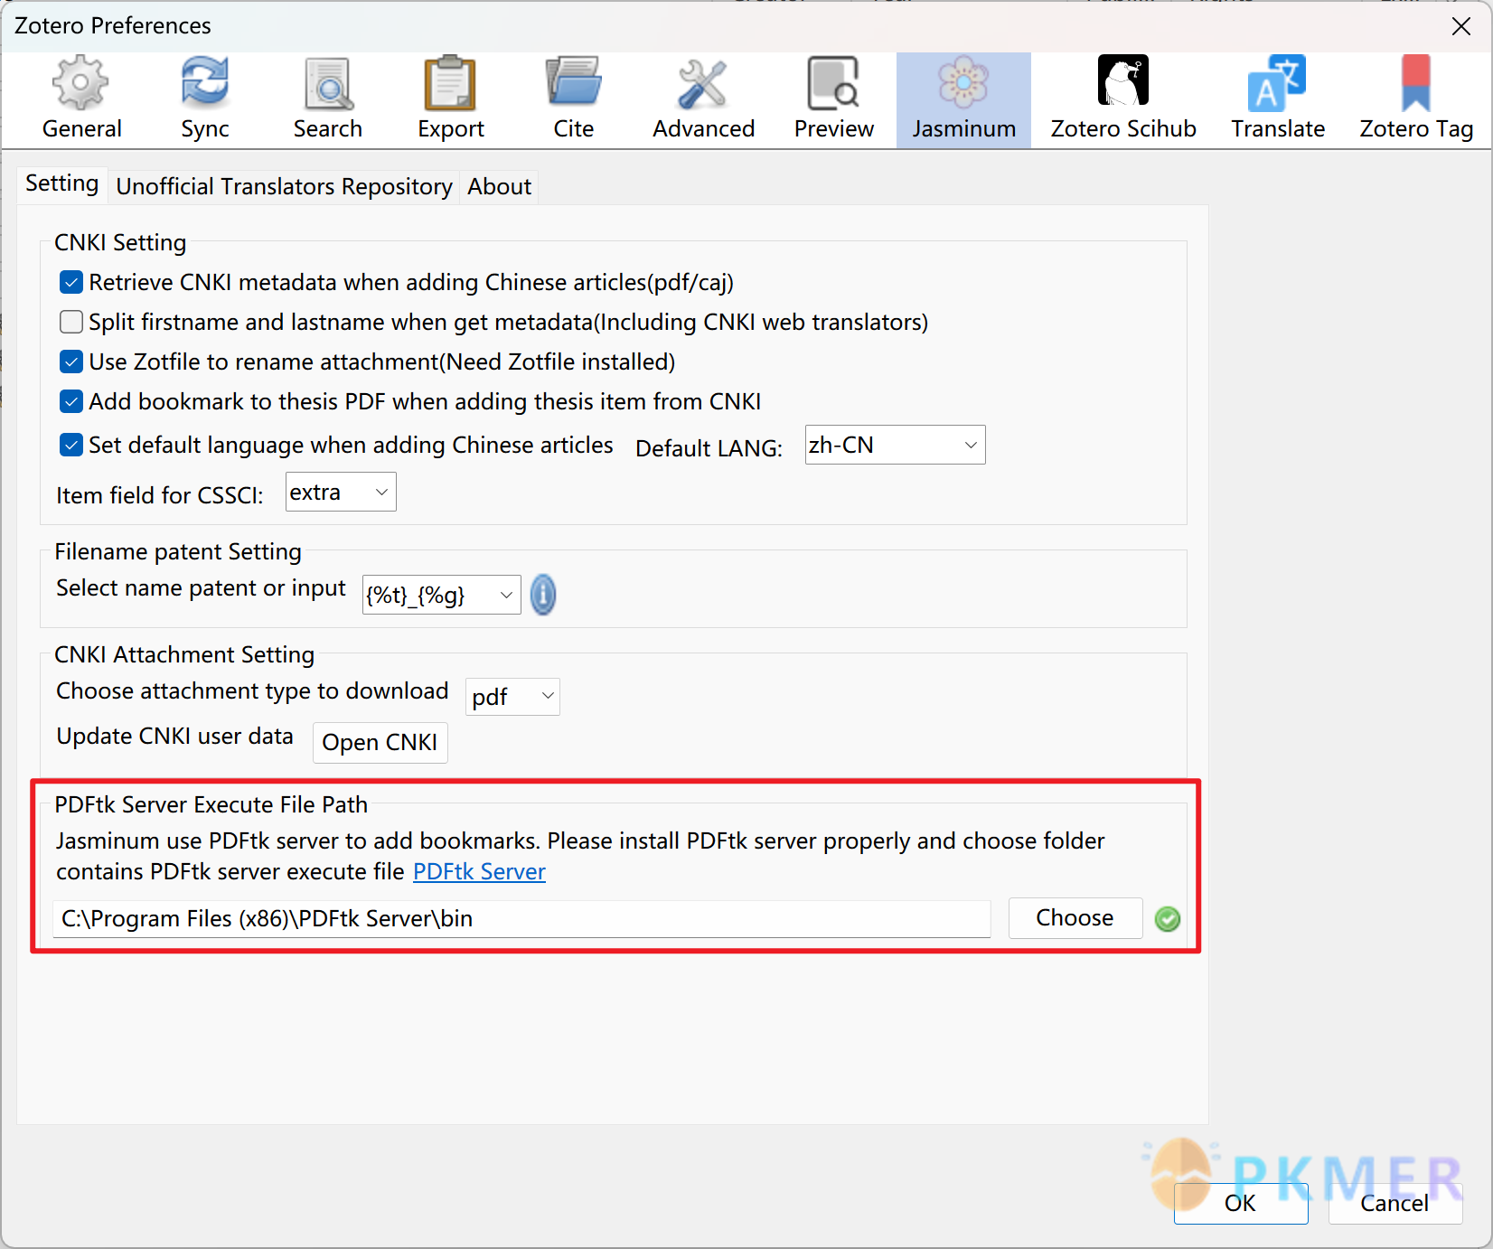The image size is (1493, 1249).
Task: Close the Zotero Preferences window
Action: (1461, 26)
